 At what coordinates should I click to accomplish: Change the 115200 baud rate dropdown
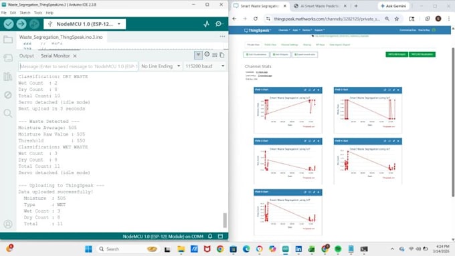point(205,66)
